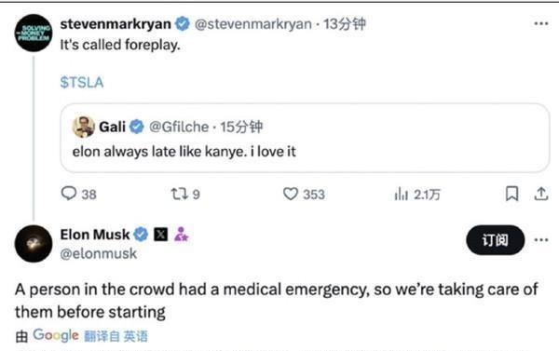Open the Google 翻译自 英语 translation link

coord(90,336)
